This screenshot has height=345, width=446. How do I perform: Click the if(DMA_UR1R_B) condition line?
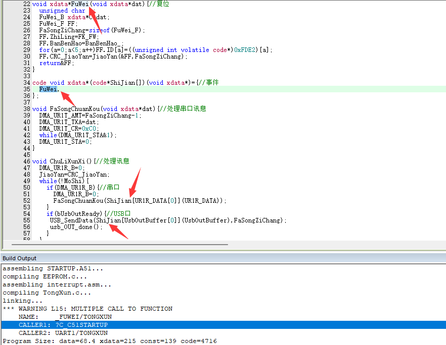(83, 187)
